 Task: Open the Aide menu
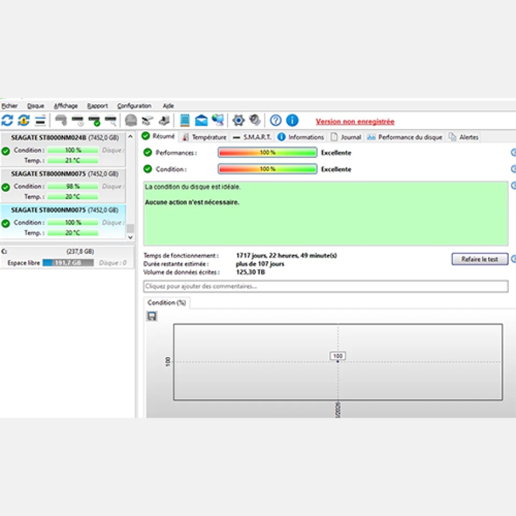click(x=168, y=106)
